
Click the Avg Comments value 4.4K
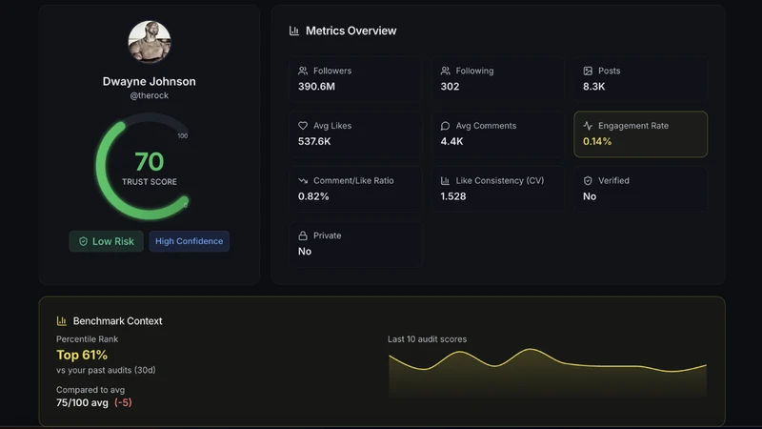tap(451, 141)
